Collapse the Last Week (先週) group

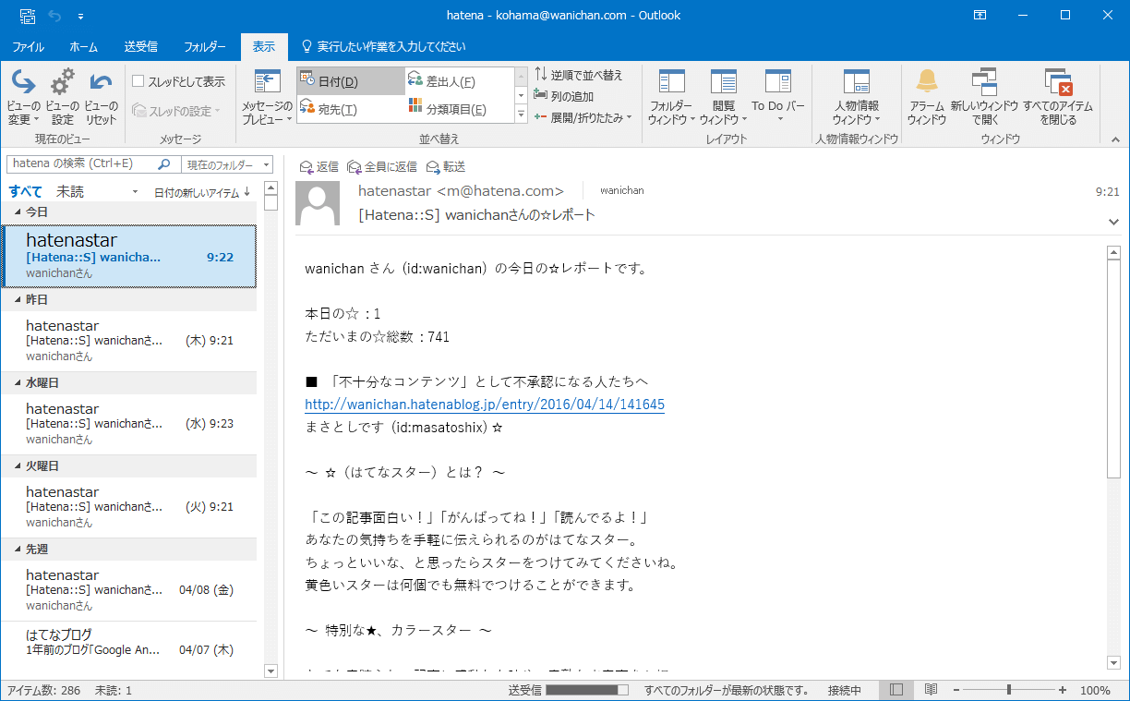pyautogui.click(x=17, y=550)
